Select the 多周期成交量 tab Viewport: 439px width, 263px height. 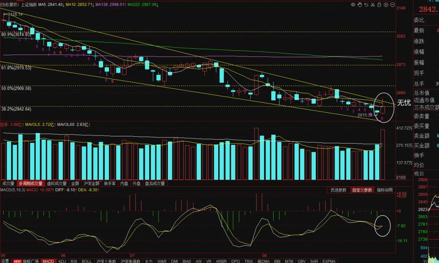(30, 183)
